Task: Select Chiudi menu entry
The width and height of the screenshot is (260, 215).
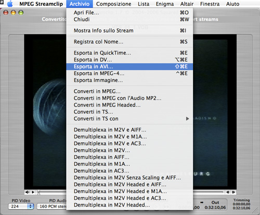Action: (x=129, y=19)
